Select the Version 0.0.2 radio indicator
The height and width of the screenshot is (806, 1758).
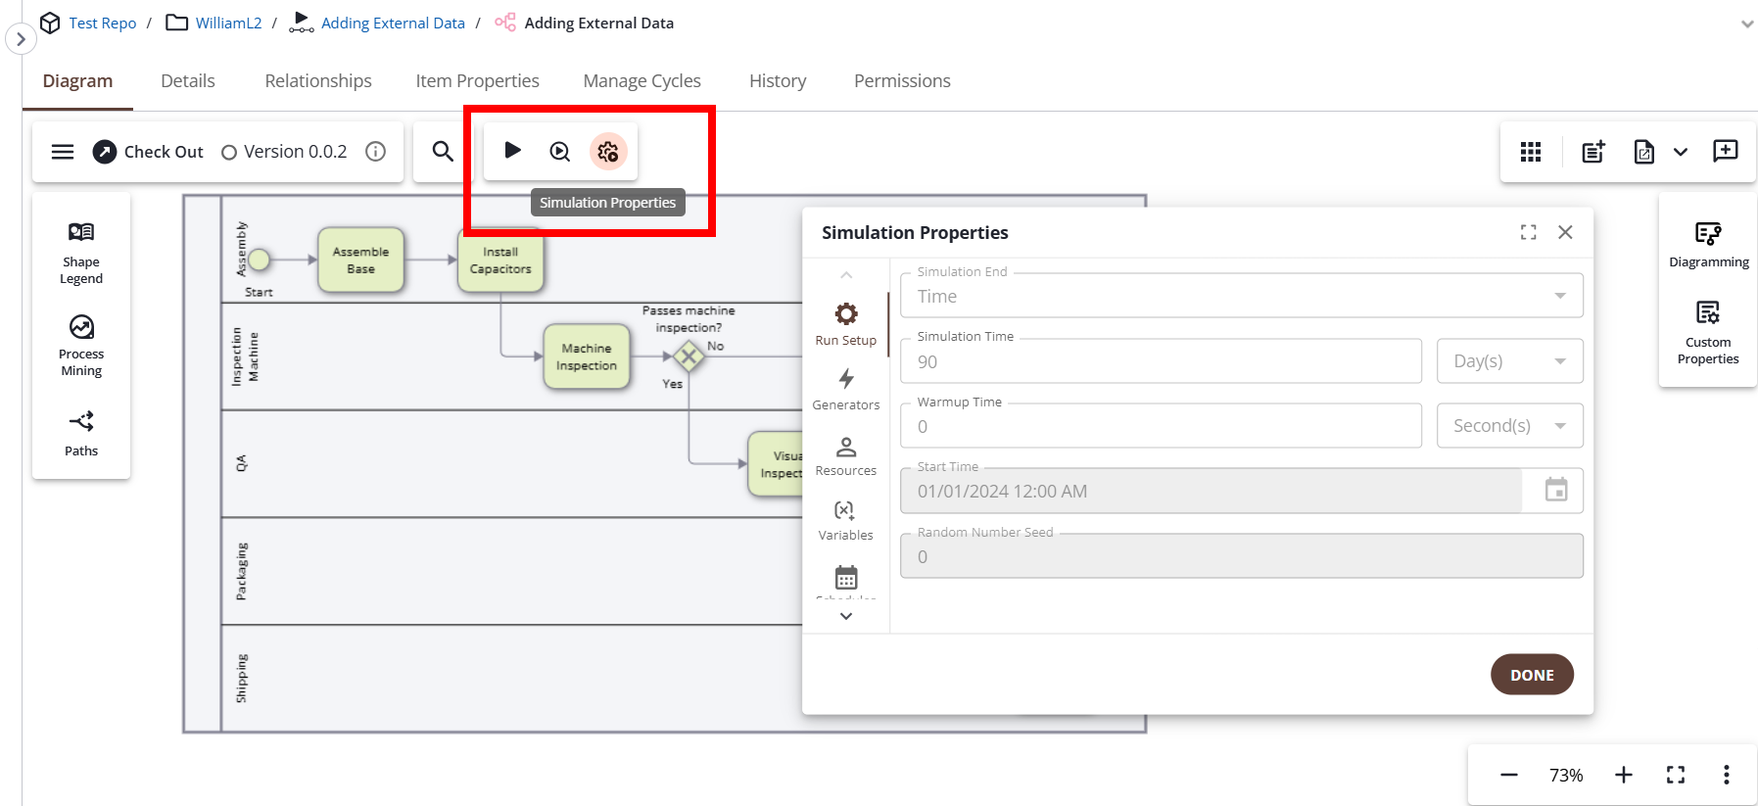pyautogui.click(x=229, y=153)
